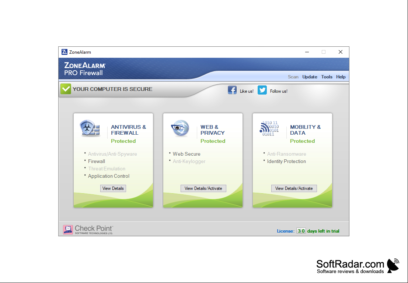Click the ANTIVIRUS & FIREWALL heading
This screenshot has height=283, width=408.
129,130
